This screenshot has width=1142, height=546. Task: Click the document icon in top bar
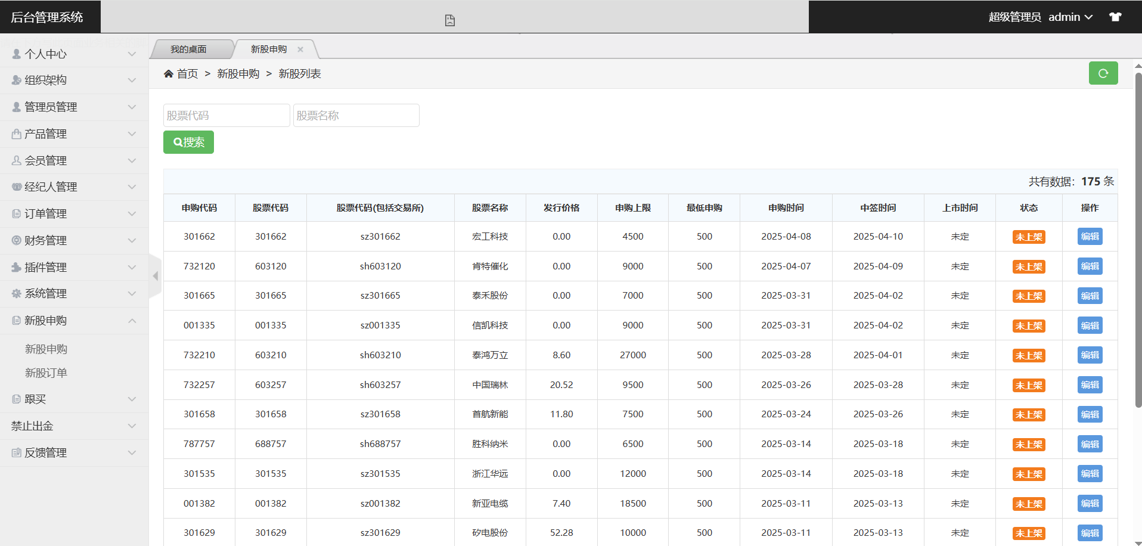coord(450,20)
